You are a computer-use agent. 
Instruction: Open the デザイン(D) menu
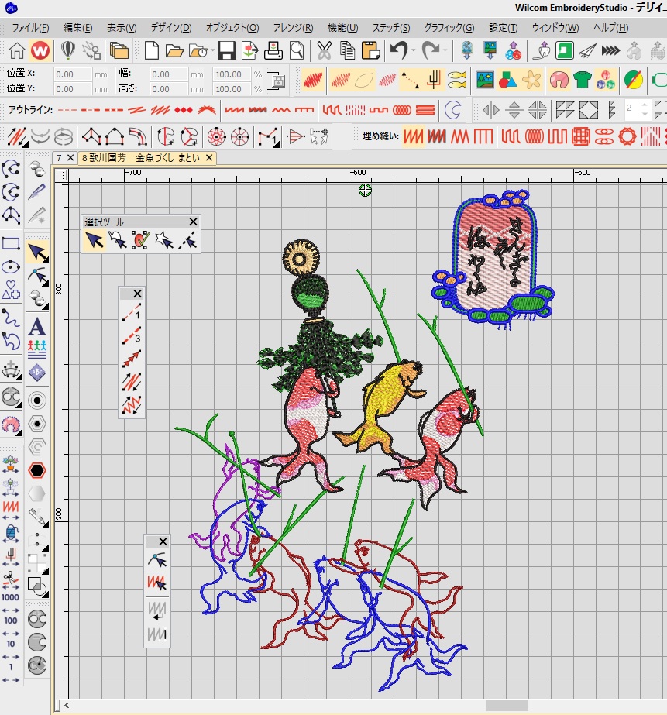point(171,28)
